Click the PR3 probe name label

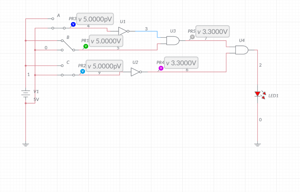pos(73,19)
